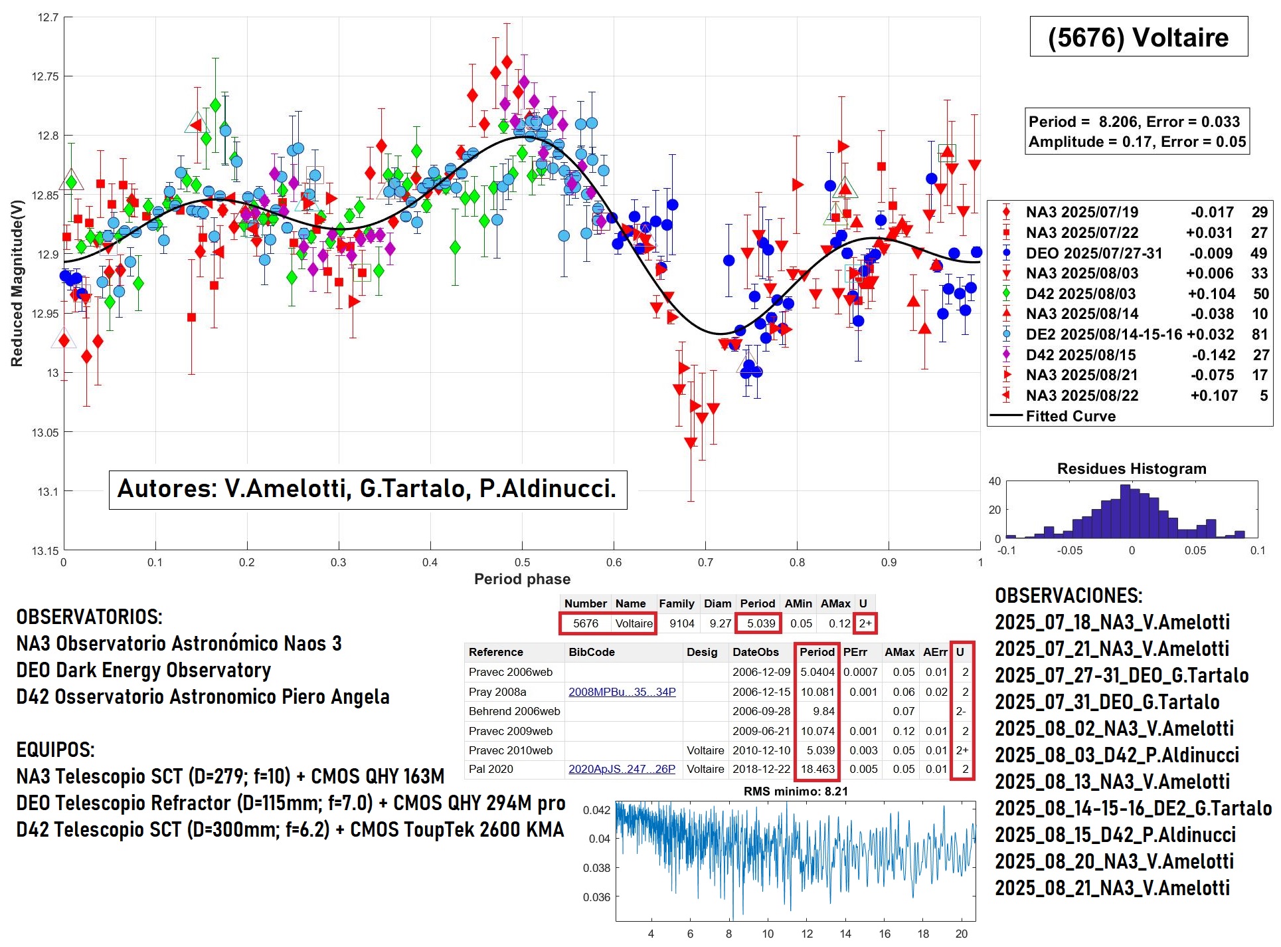Click the Residues Histogram plot

(1131, 510)
